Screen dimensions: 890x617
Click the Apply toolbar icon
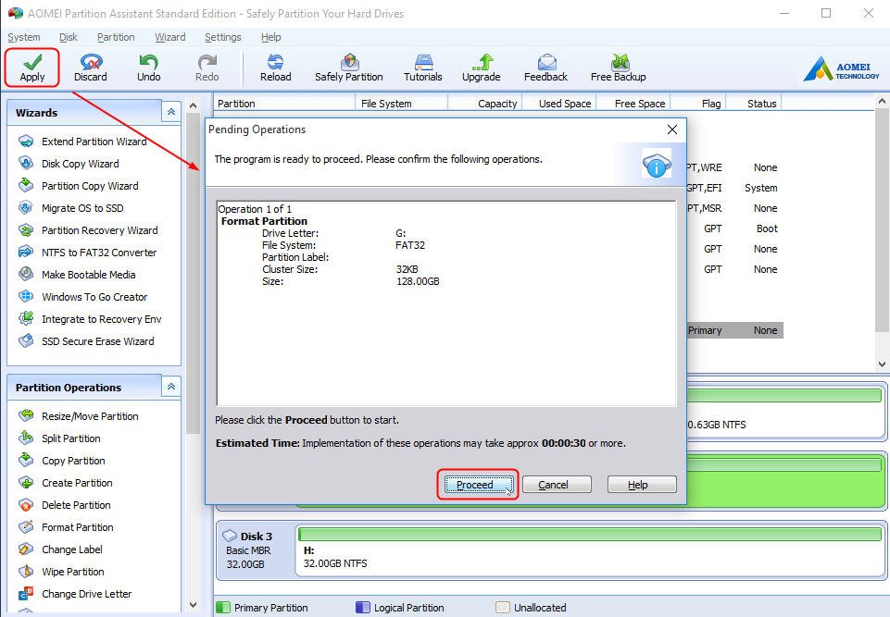click(x=32, y=68)
